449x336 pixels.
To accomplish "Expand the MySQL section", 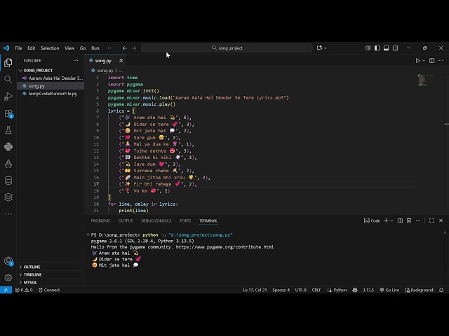I will click(51, 282).
